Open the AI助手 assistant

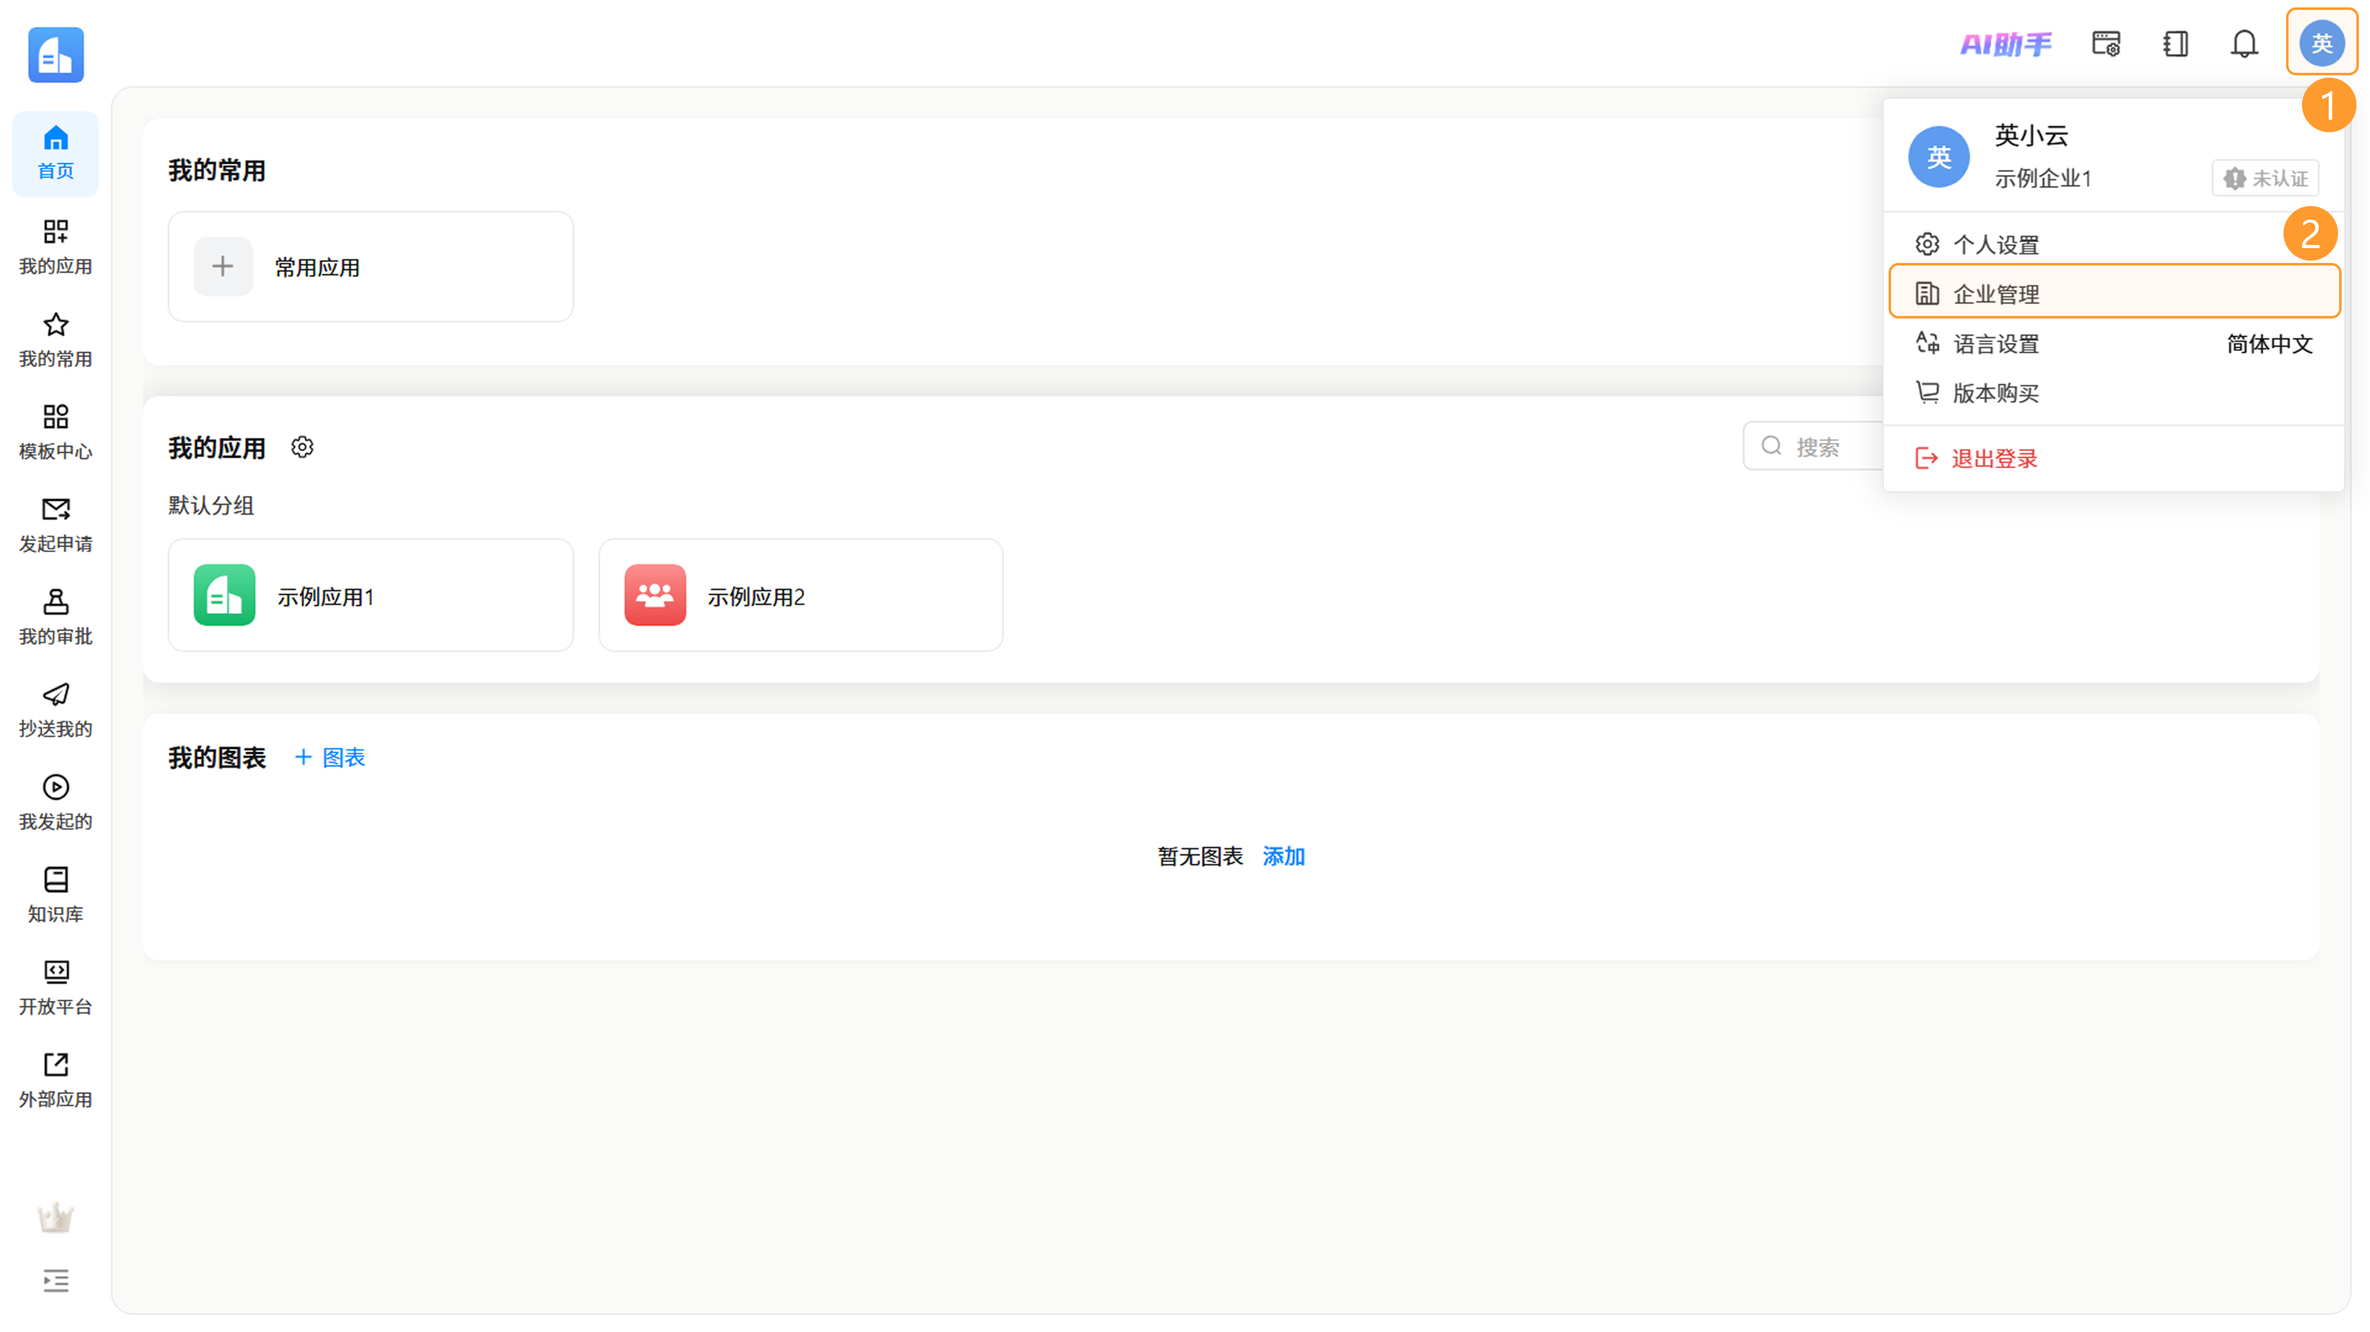coord(2006,43)
